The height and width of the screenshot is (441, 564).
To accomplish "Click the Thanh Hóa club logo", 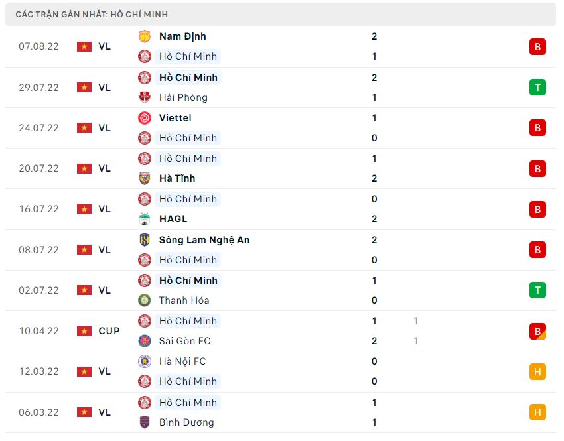I will pyautogui.click(x=144, y=300).
